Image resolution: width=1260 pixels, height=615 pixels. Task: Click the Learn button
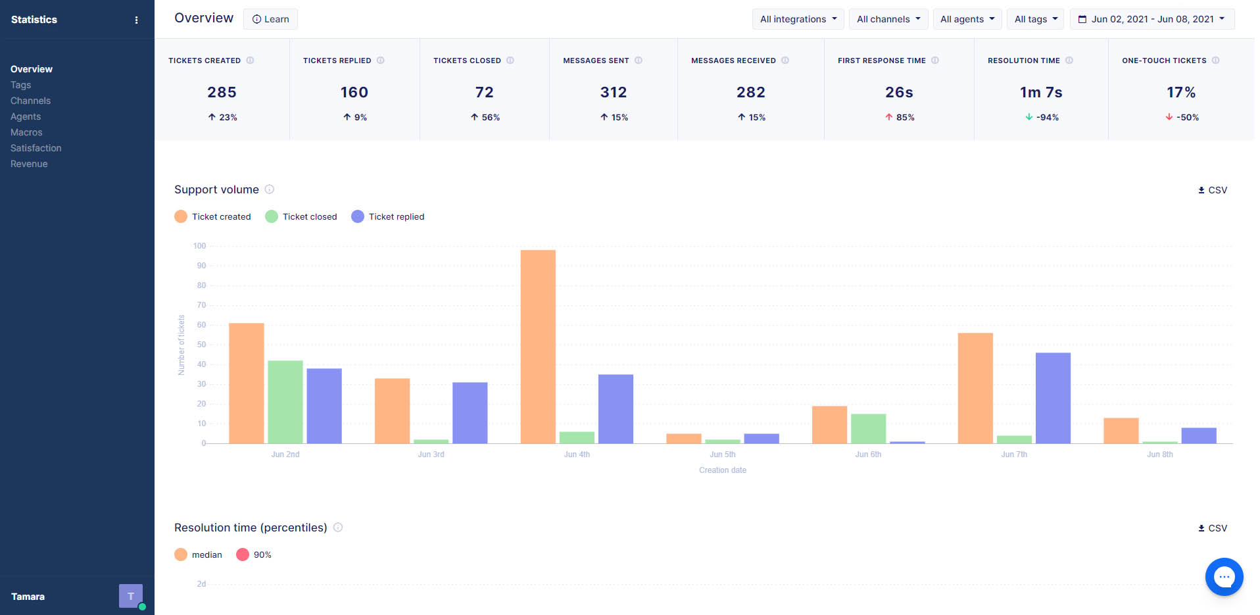click(x=270, y=19)
